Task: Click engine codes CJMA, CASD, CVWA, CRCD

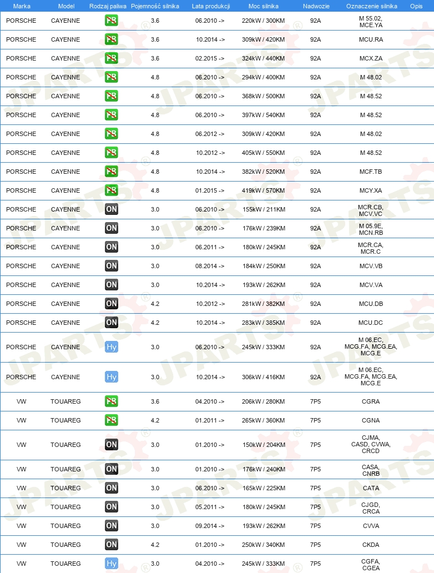Action: [x=371, y=444]
